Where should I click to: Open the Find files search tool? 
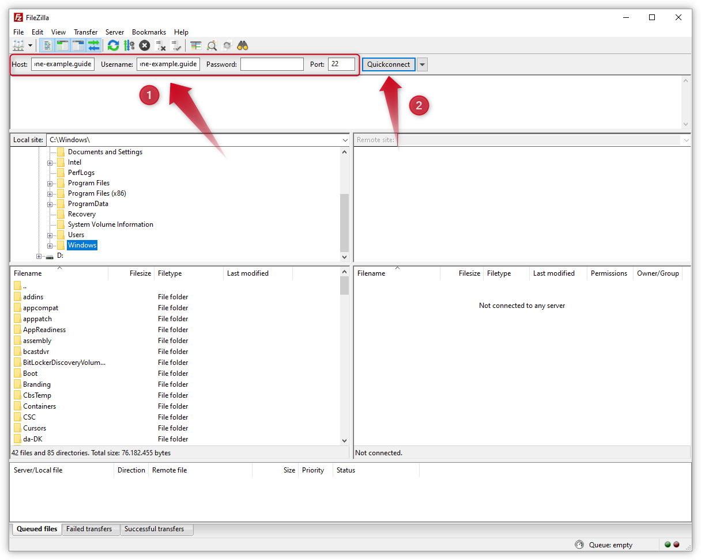[x=243, y=45]
